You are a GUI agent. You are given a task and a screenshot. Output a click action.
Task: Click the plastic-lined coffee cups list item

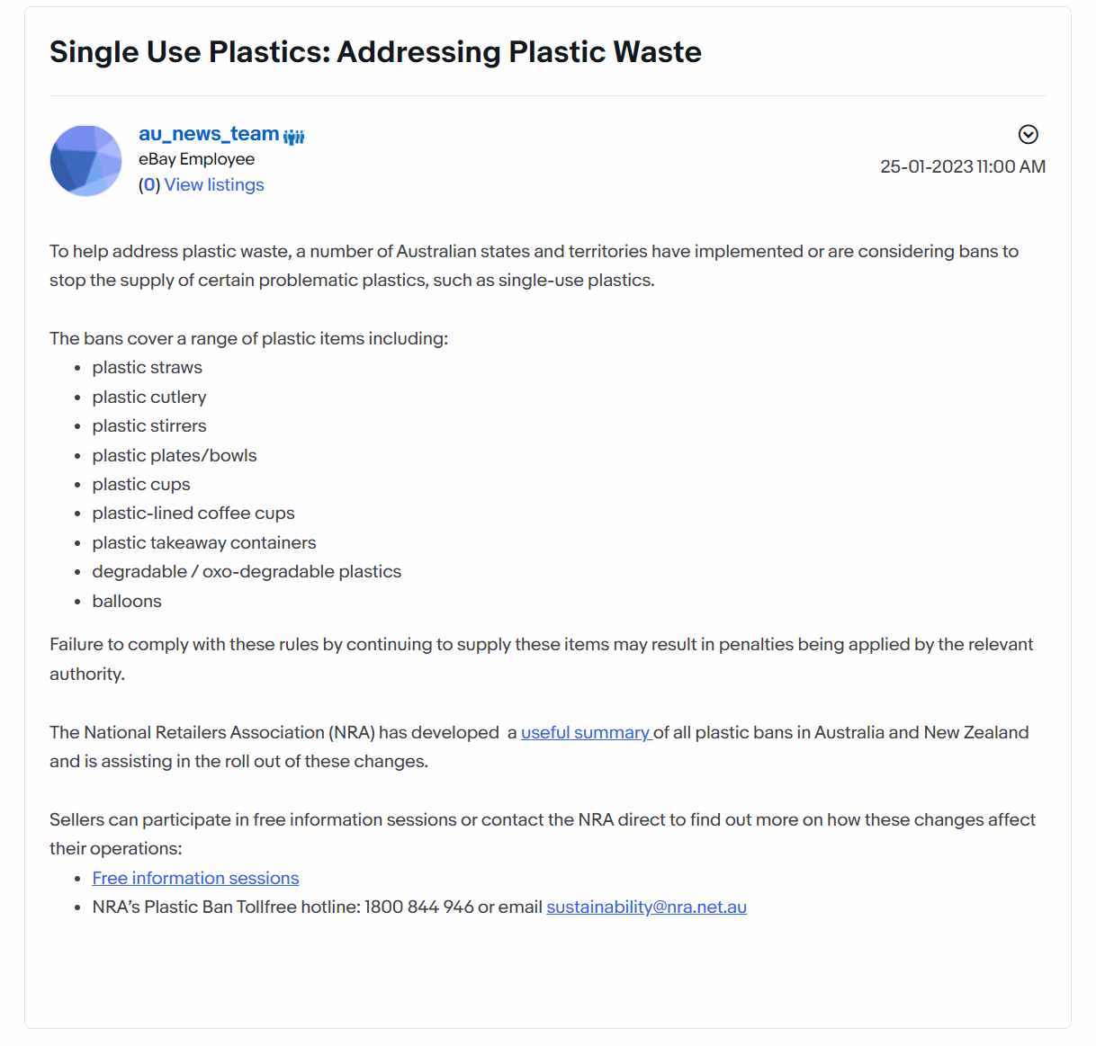[193, 513]
